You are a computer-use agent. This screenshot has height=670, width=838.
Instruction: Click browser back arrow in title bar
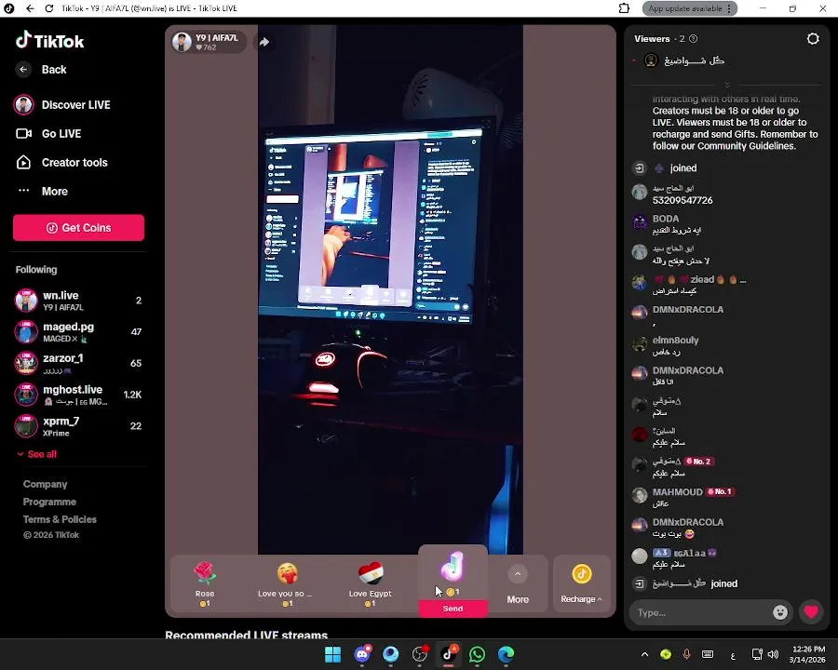(x=30, y=8)
